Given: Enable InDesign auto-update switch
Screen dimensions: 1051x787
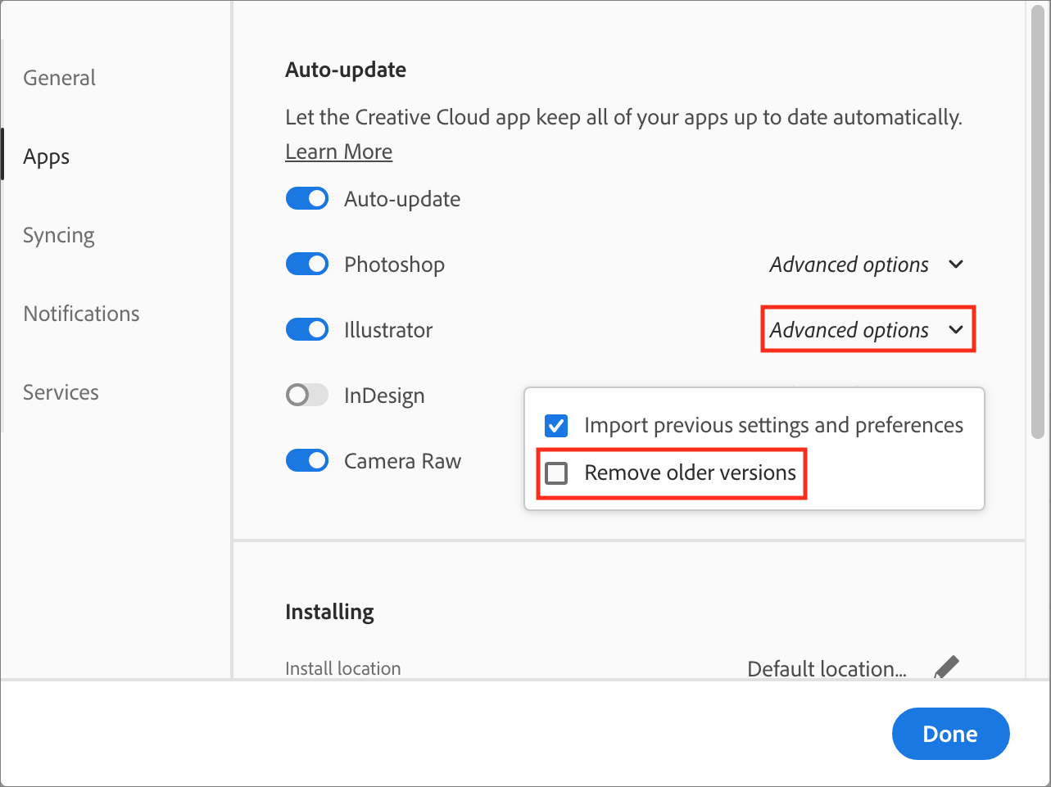Looking at the screenshot, I should [x=307, y=396].
